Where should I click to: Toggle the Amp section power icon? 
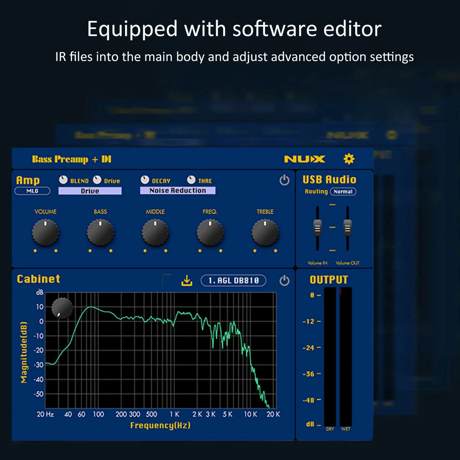[x=284, y=180]
